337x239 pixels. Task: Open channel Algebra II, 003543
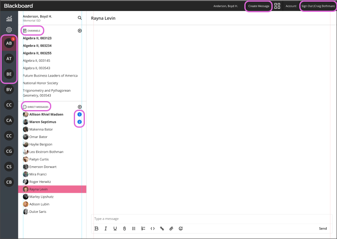(36, 68)
